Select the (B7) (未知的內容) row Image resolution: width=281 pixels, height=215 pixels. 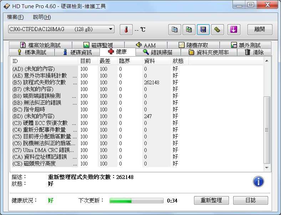[x=137, y=89]
